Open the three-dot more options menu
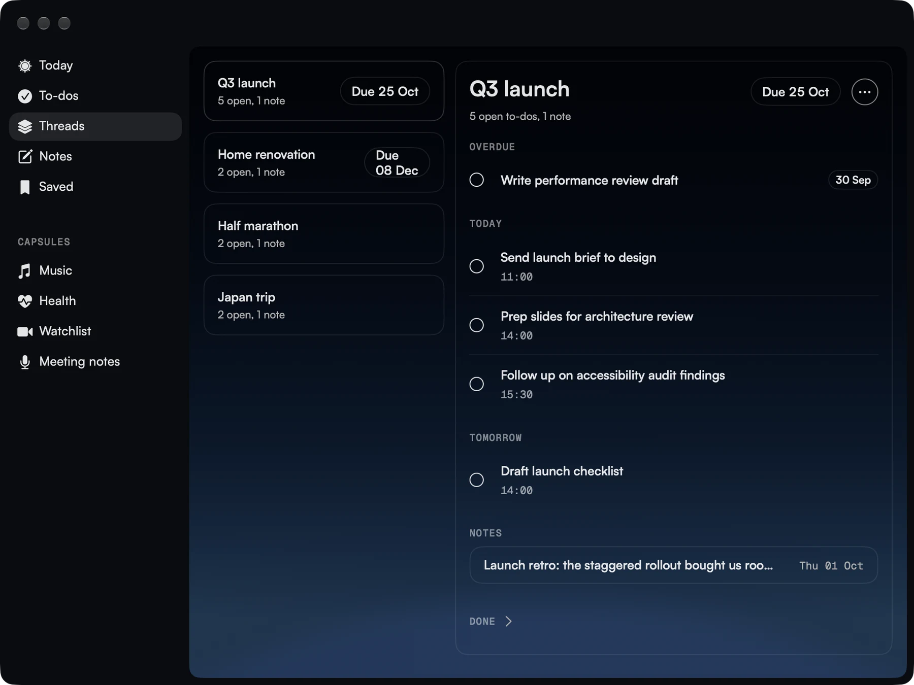The image size is (914, 685). 864,92
